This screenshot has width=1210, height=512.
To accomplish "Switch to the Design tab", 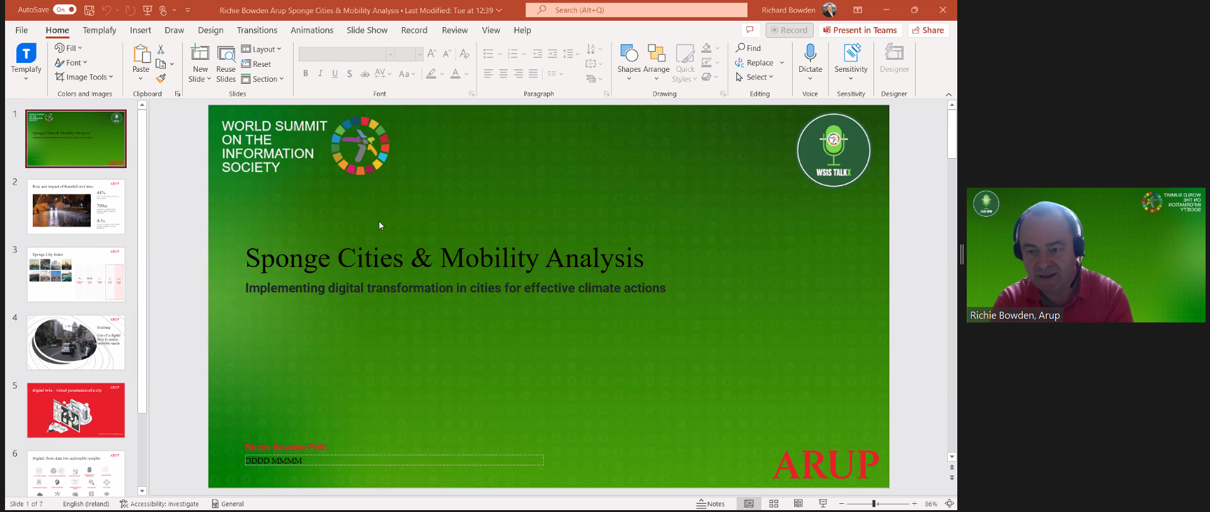I will tap(210, 30).
